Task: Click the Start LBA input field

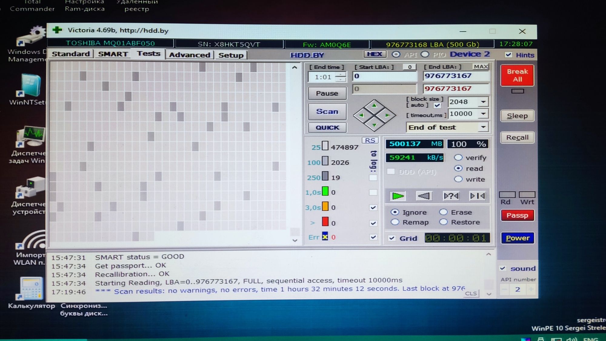Action: point(385,76)
